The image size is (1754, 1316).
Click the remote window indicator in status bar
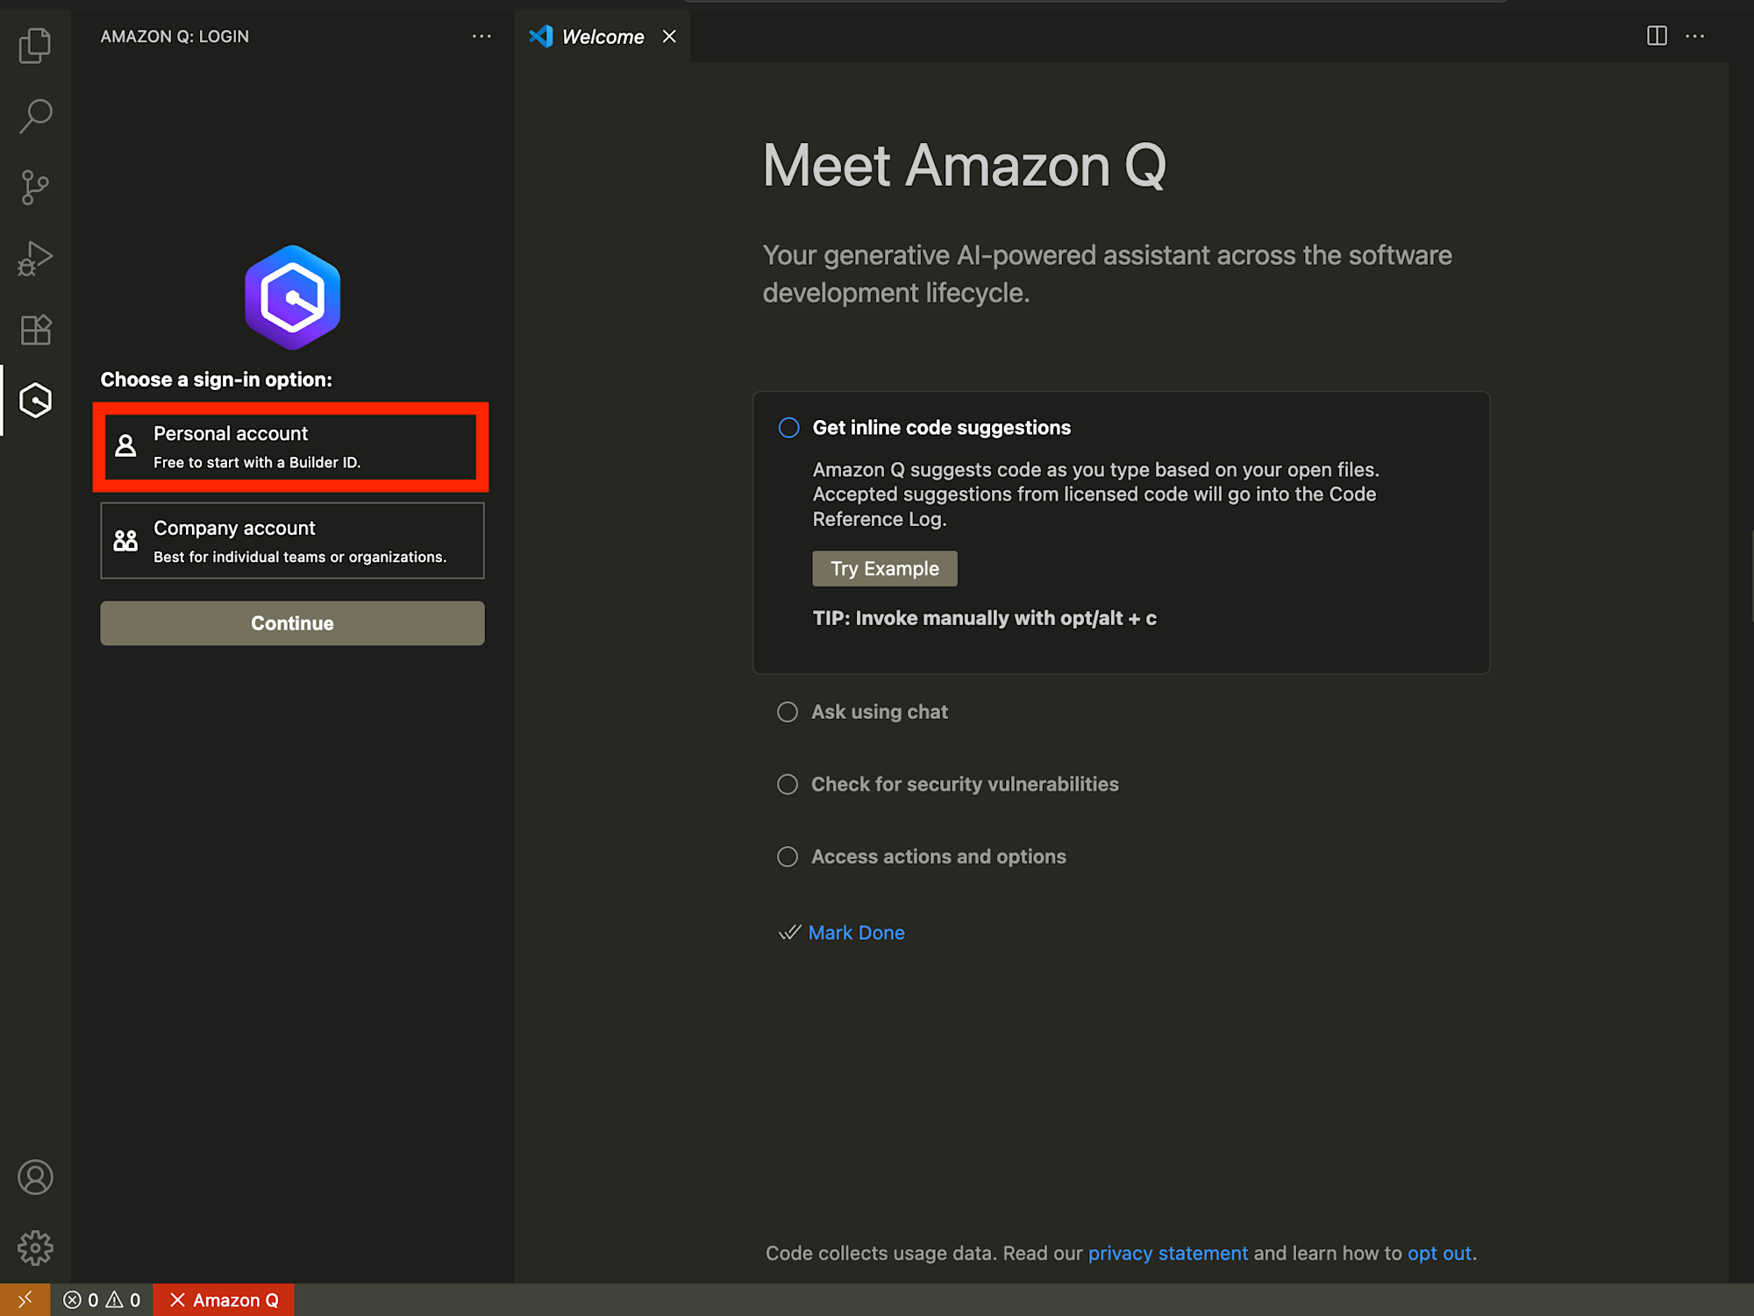[25, 1299]
